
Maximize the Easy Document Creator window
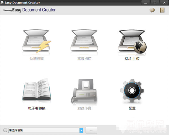coord(155,3)
